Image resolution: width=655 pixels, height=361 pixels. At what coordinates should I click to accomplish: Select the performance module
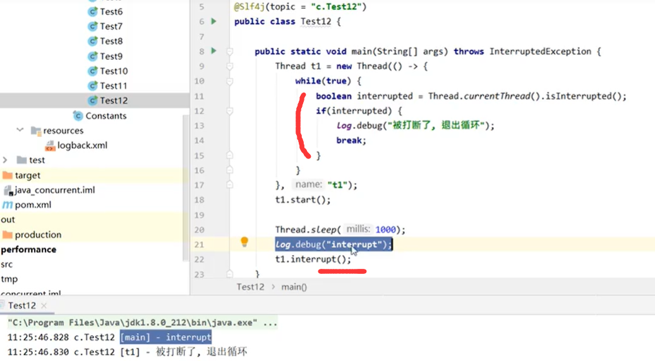pyautogui.click(x=28, y=249)
